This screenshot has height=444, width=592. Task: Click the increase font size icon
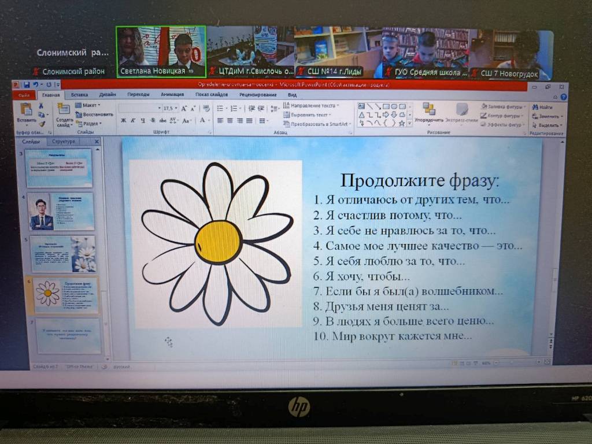[x=184, y=108]
